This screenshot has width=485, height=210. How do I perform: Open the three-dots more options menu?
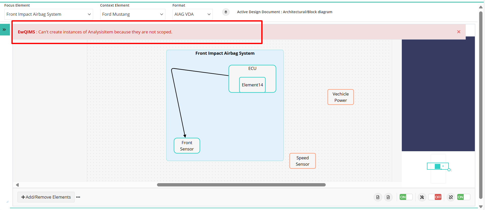[78, 197]
